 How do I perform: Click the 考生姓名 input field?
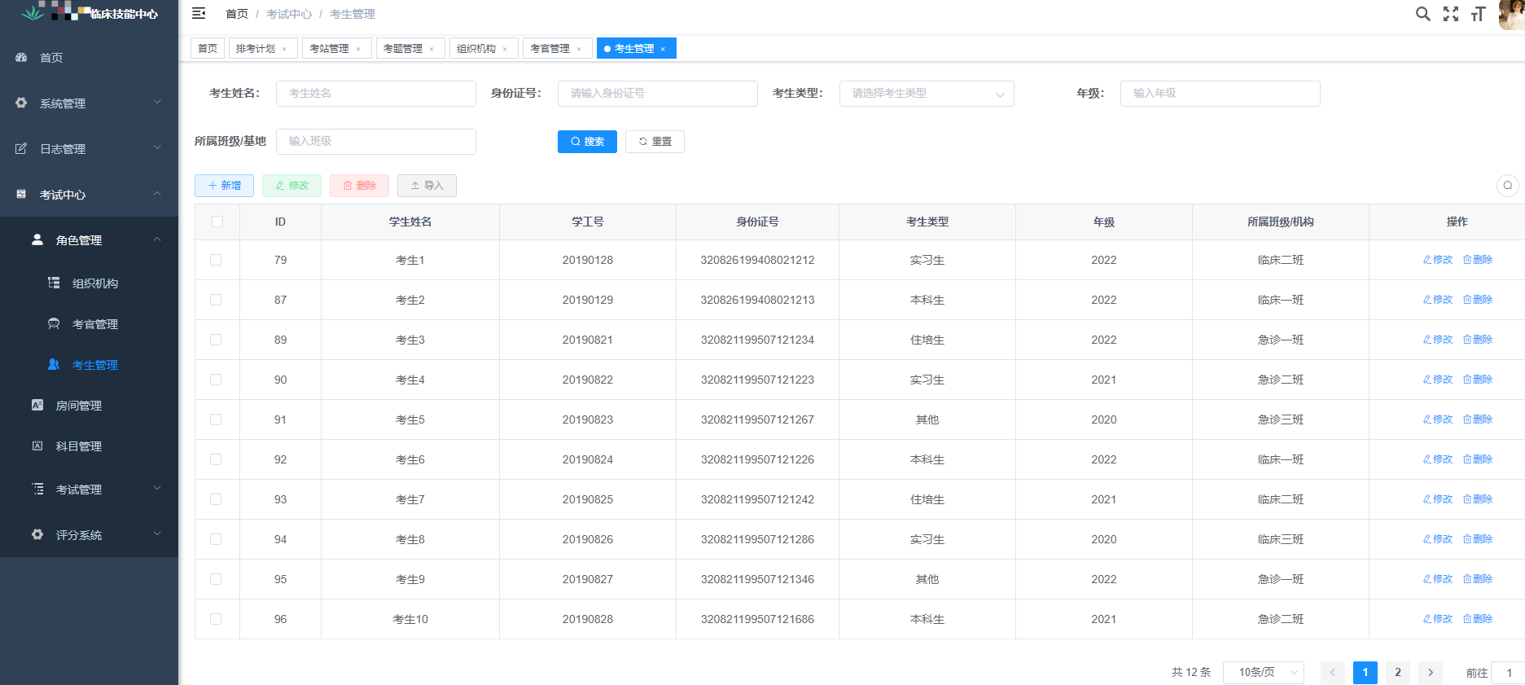click(x=376, y=94)
